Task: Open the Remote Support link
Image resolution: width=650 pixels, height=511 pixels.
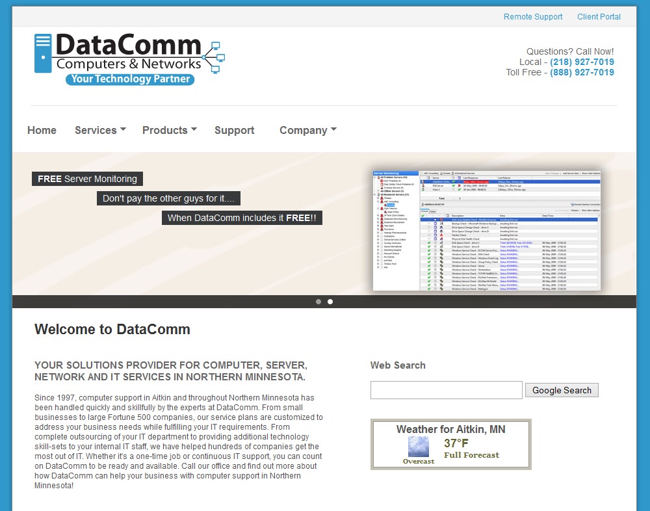Action: coord(533,17)
